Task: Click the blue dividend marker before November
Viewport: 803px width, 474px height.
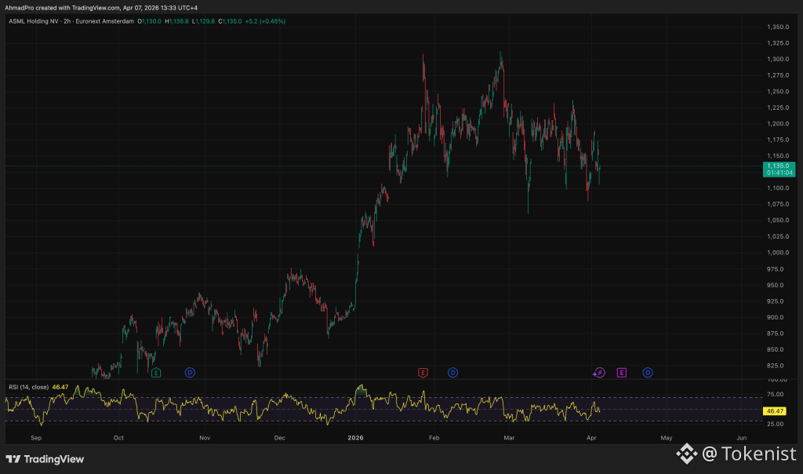Action: (190, 372)
